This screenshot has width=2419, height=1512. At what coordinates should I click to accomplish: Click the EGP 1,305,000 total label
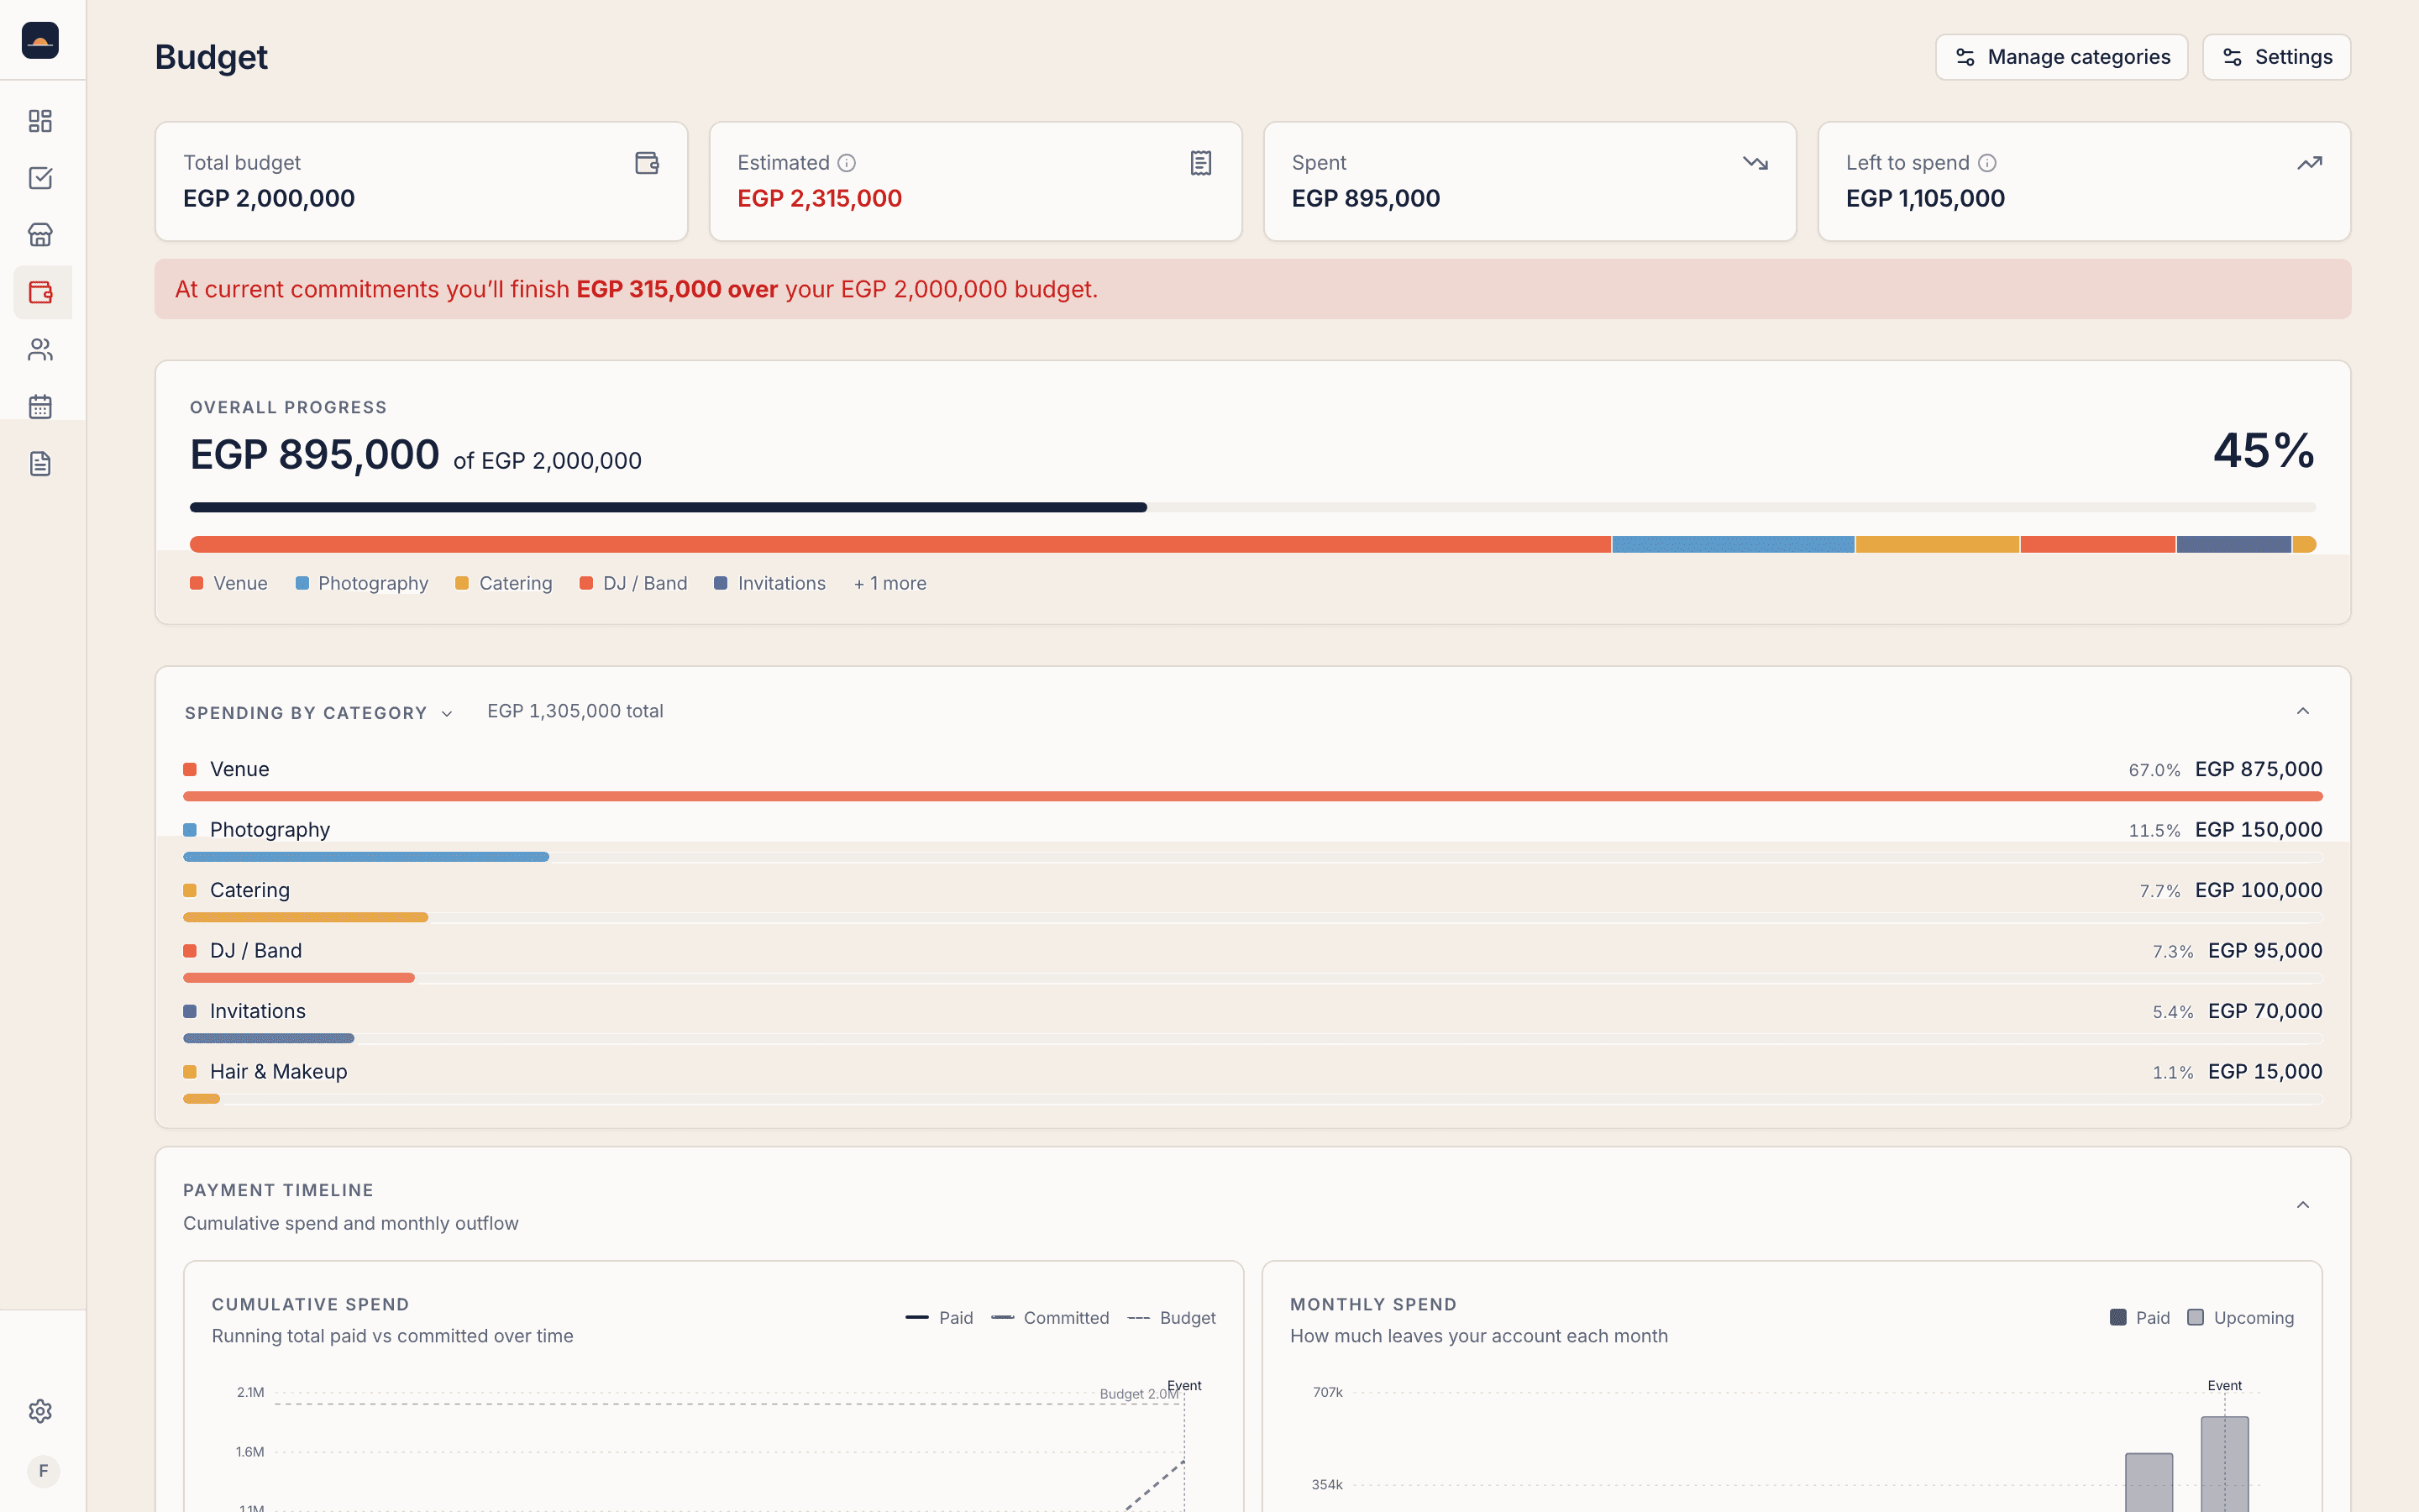tap(575, 711)
